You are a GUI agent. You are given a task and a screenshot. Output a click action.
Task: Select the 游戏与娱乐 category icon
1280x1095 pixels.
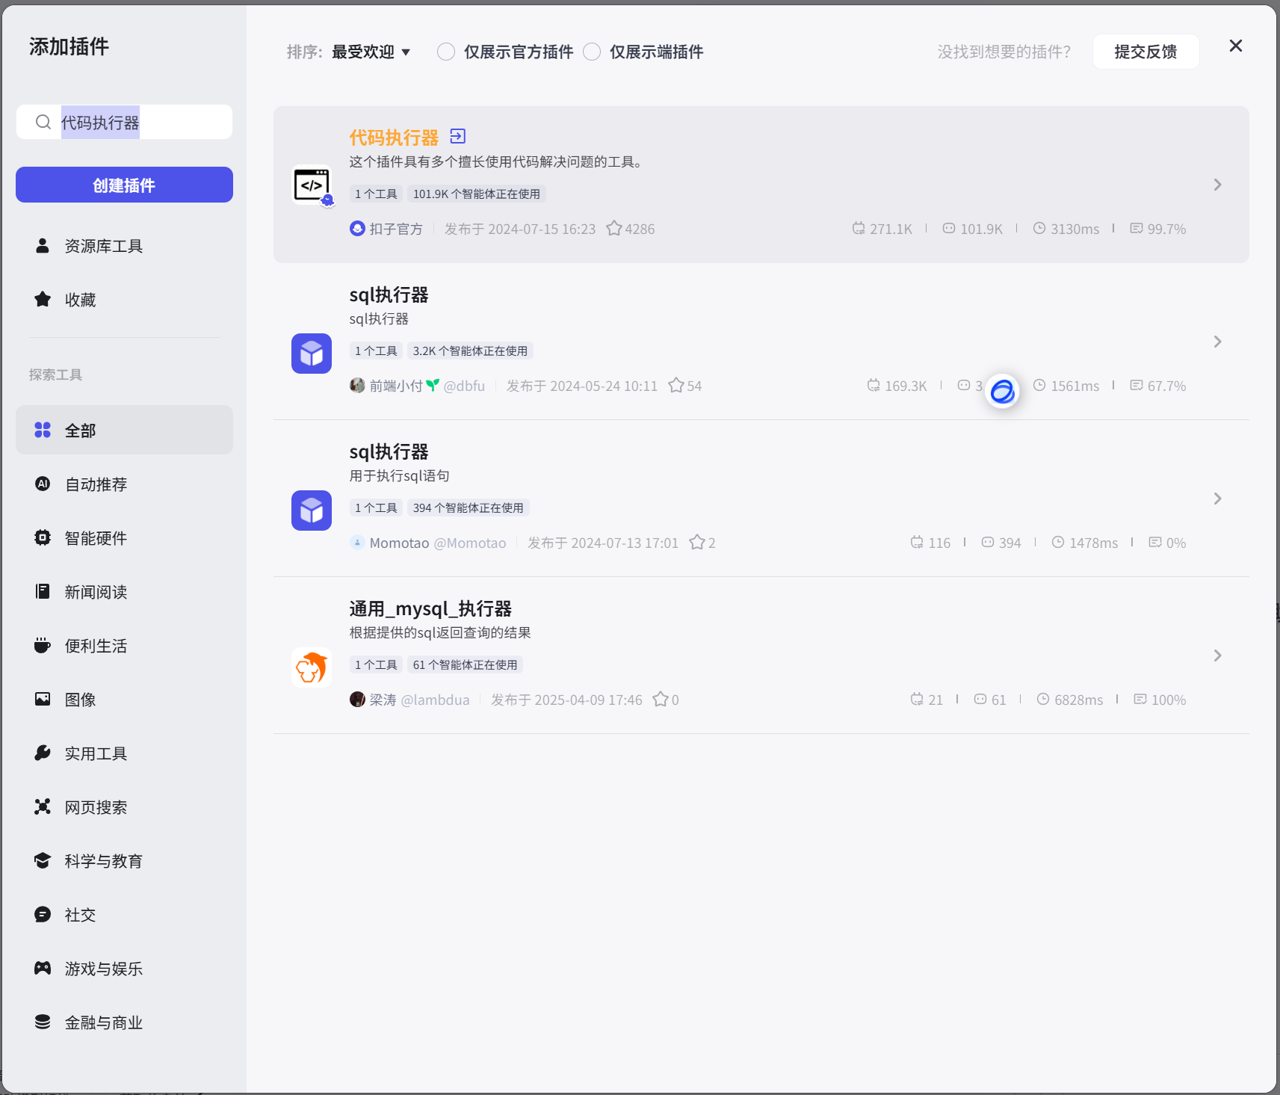tap(42, 968)
